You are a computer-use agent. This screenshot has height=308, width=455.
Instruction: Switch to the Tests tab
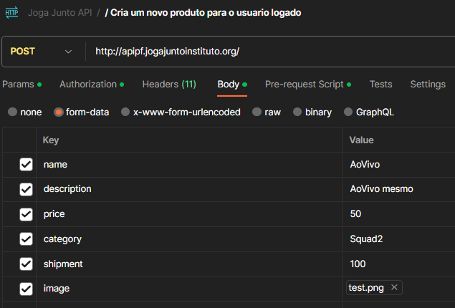click(x=380, y=85)
